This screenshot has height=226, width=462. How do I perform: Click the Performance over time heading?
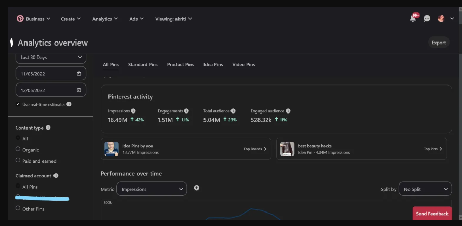point(131,174)
